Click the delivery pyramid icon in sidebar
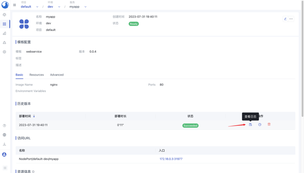Viewport: 304px width, 173px height. [x=4, y=42]
